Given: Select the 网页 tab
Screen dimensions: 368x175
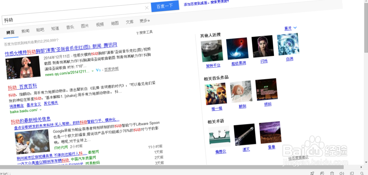Looking at the screenshot, I should (11, 32).
